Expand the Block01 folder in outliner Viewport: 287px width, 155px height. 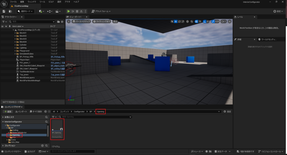coord(15,33)
